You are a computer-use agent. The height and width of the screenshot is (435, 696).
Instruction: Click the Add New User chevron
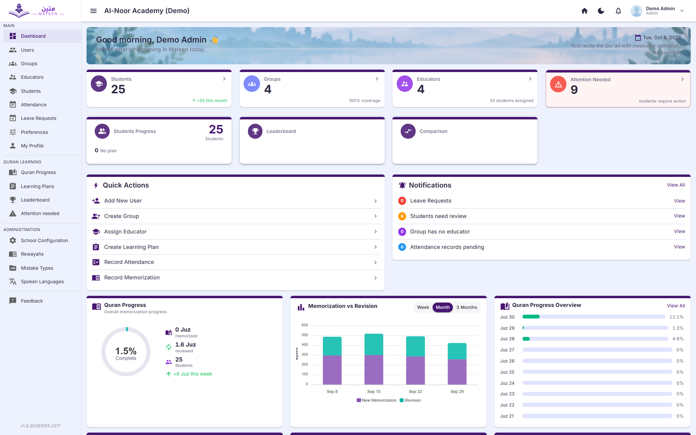click(376, 201)
